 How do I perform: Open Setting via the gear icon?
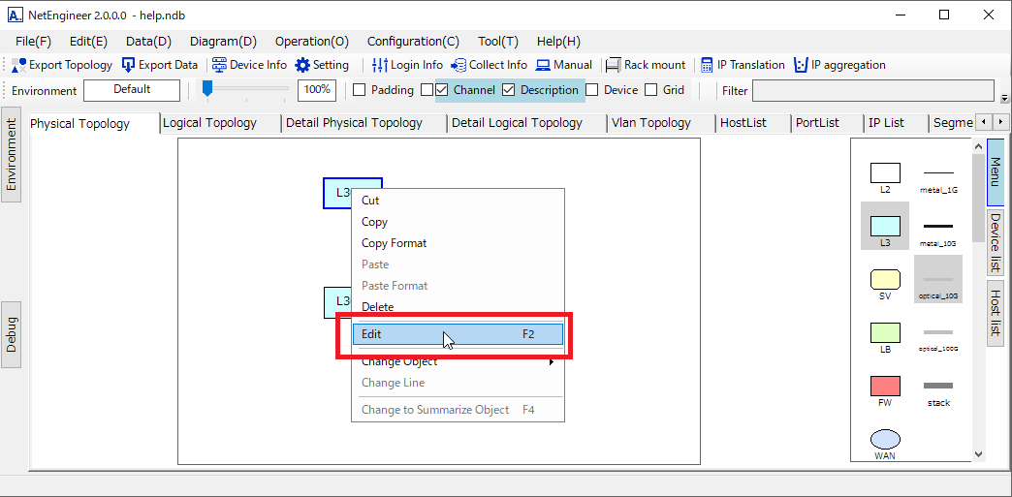302,65
